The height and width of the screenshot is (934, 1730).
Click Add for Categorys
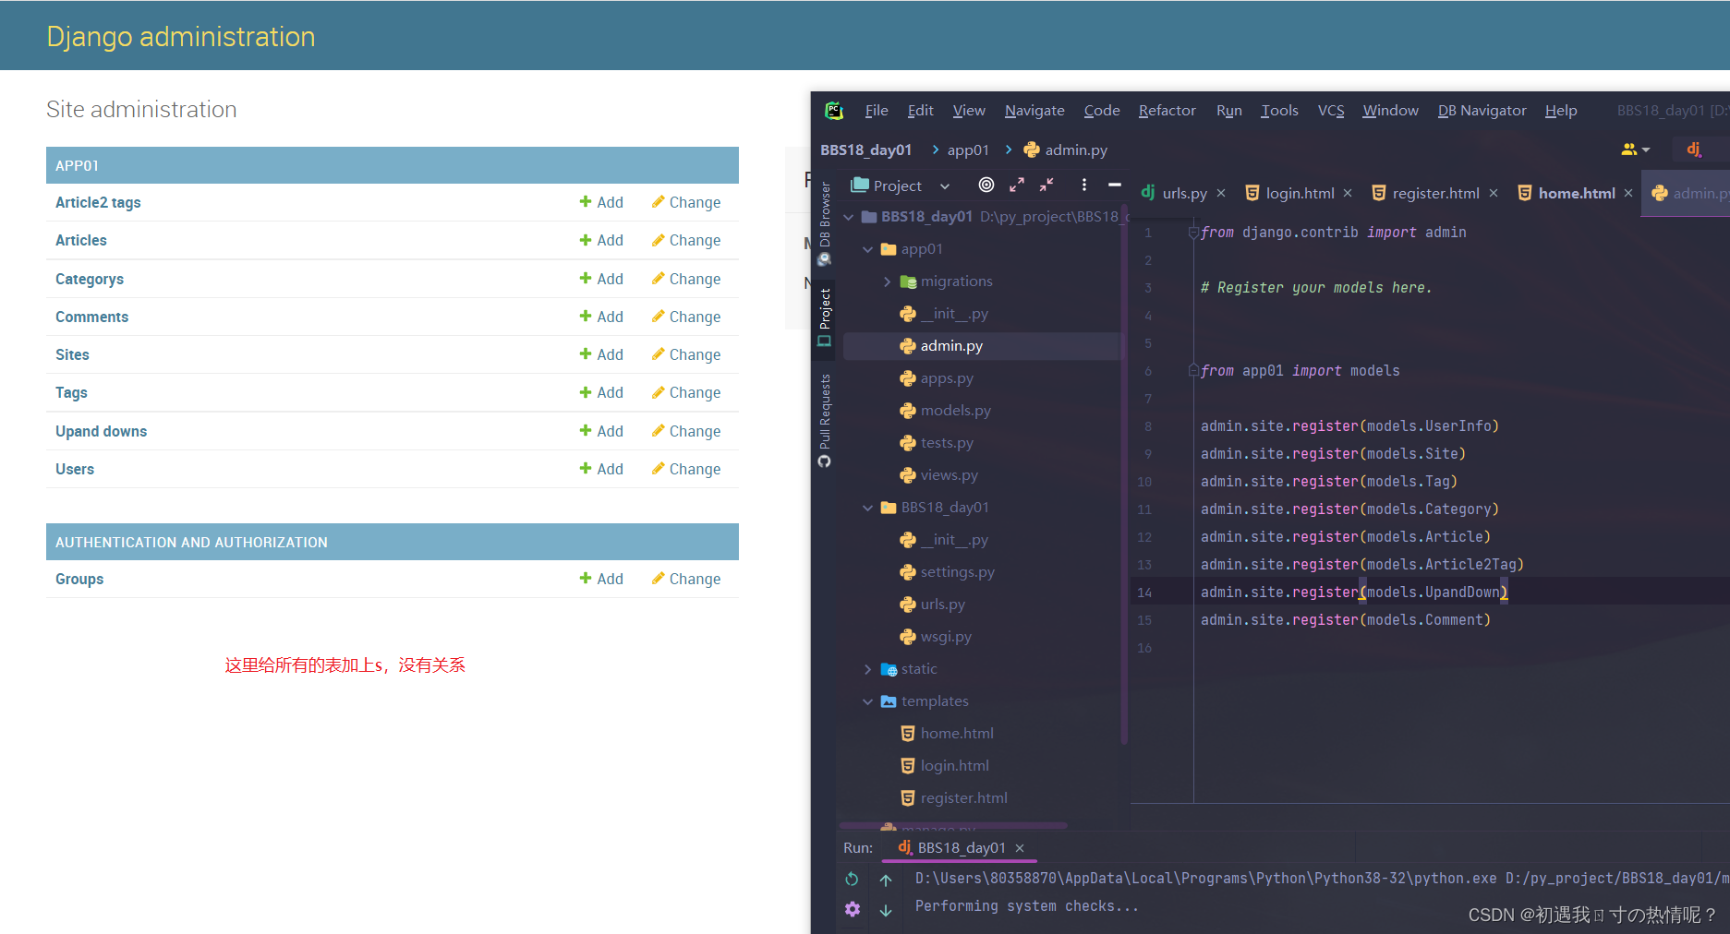(601, 279)
